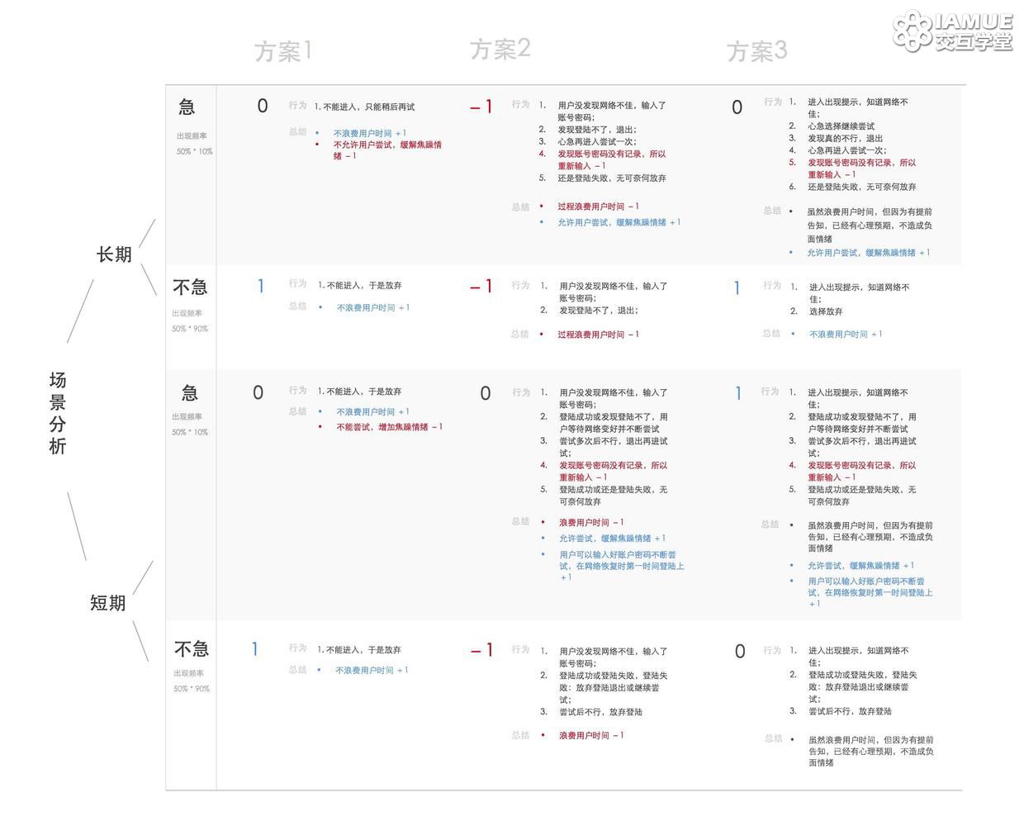
Task: Click the red "不允许用户尝试，缓解焦躁情绪 -1" line
Action: point(388,150)
